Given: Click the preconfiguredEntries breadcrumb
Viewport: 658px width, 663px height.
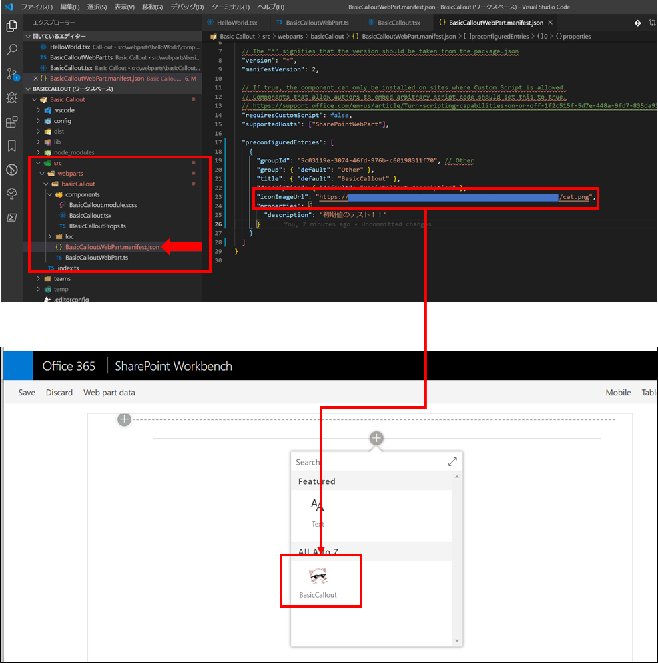Looking at the screenshot, I should pyautogui.click(x=499, y=36).
